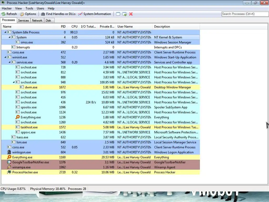This screenshot has width=269, height=202.
Task: Click the csrss.exe icon for PID 472
Action: 9,52
